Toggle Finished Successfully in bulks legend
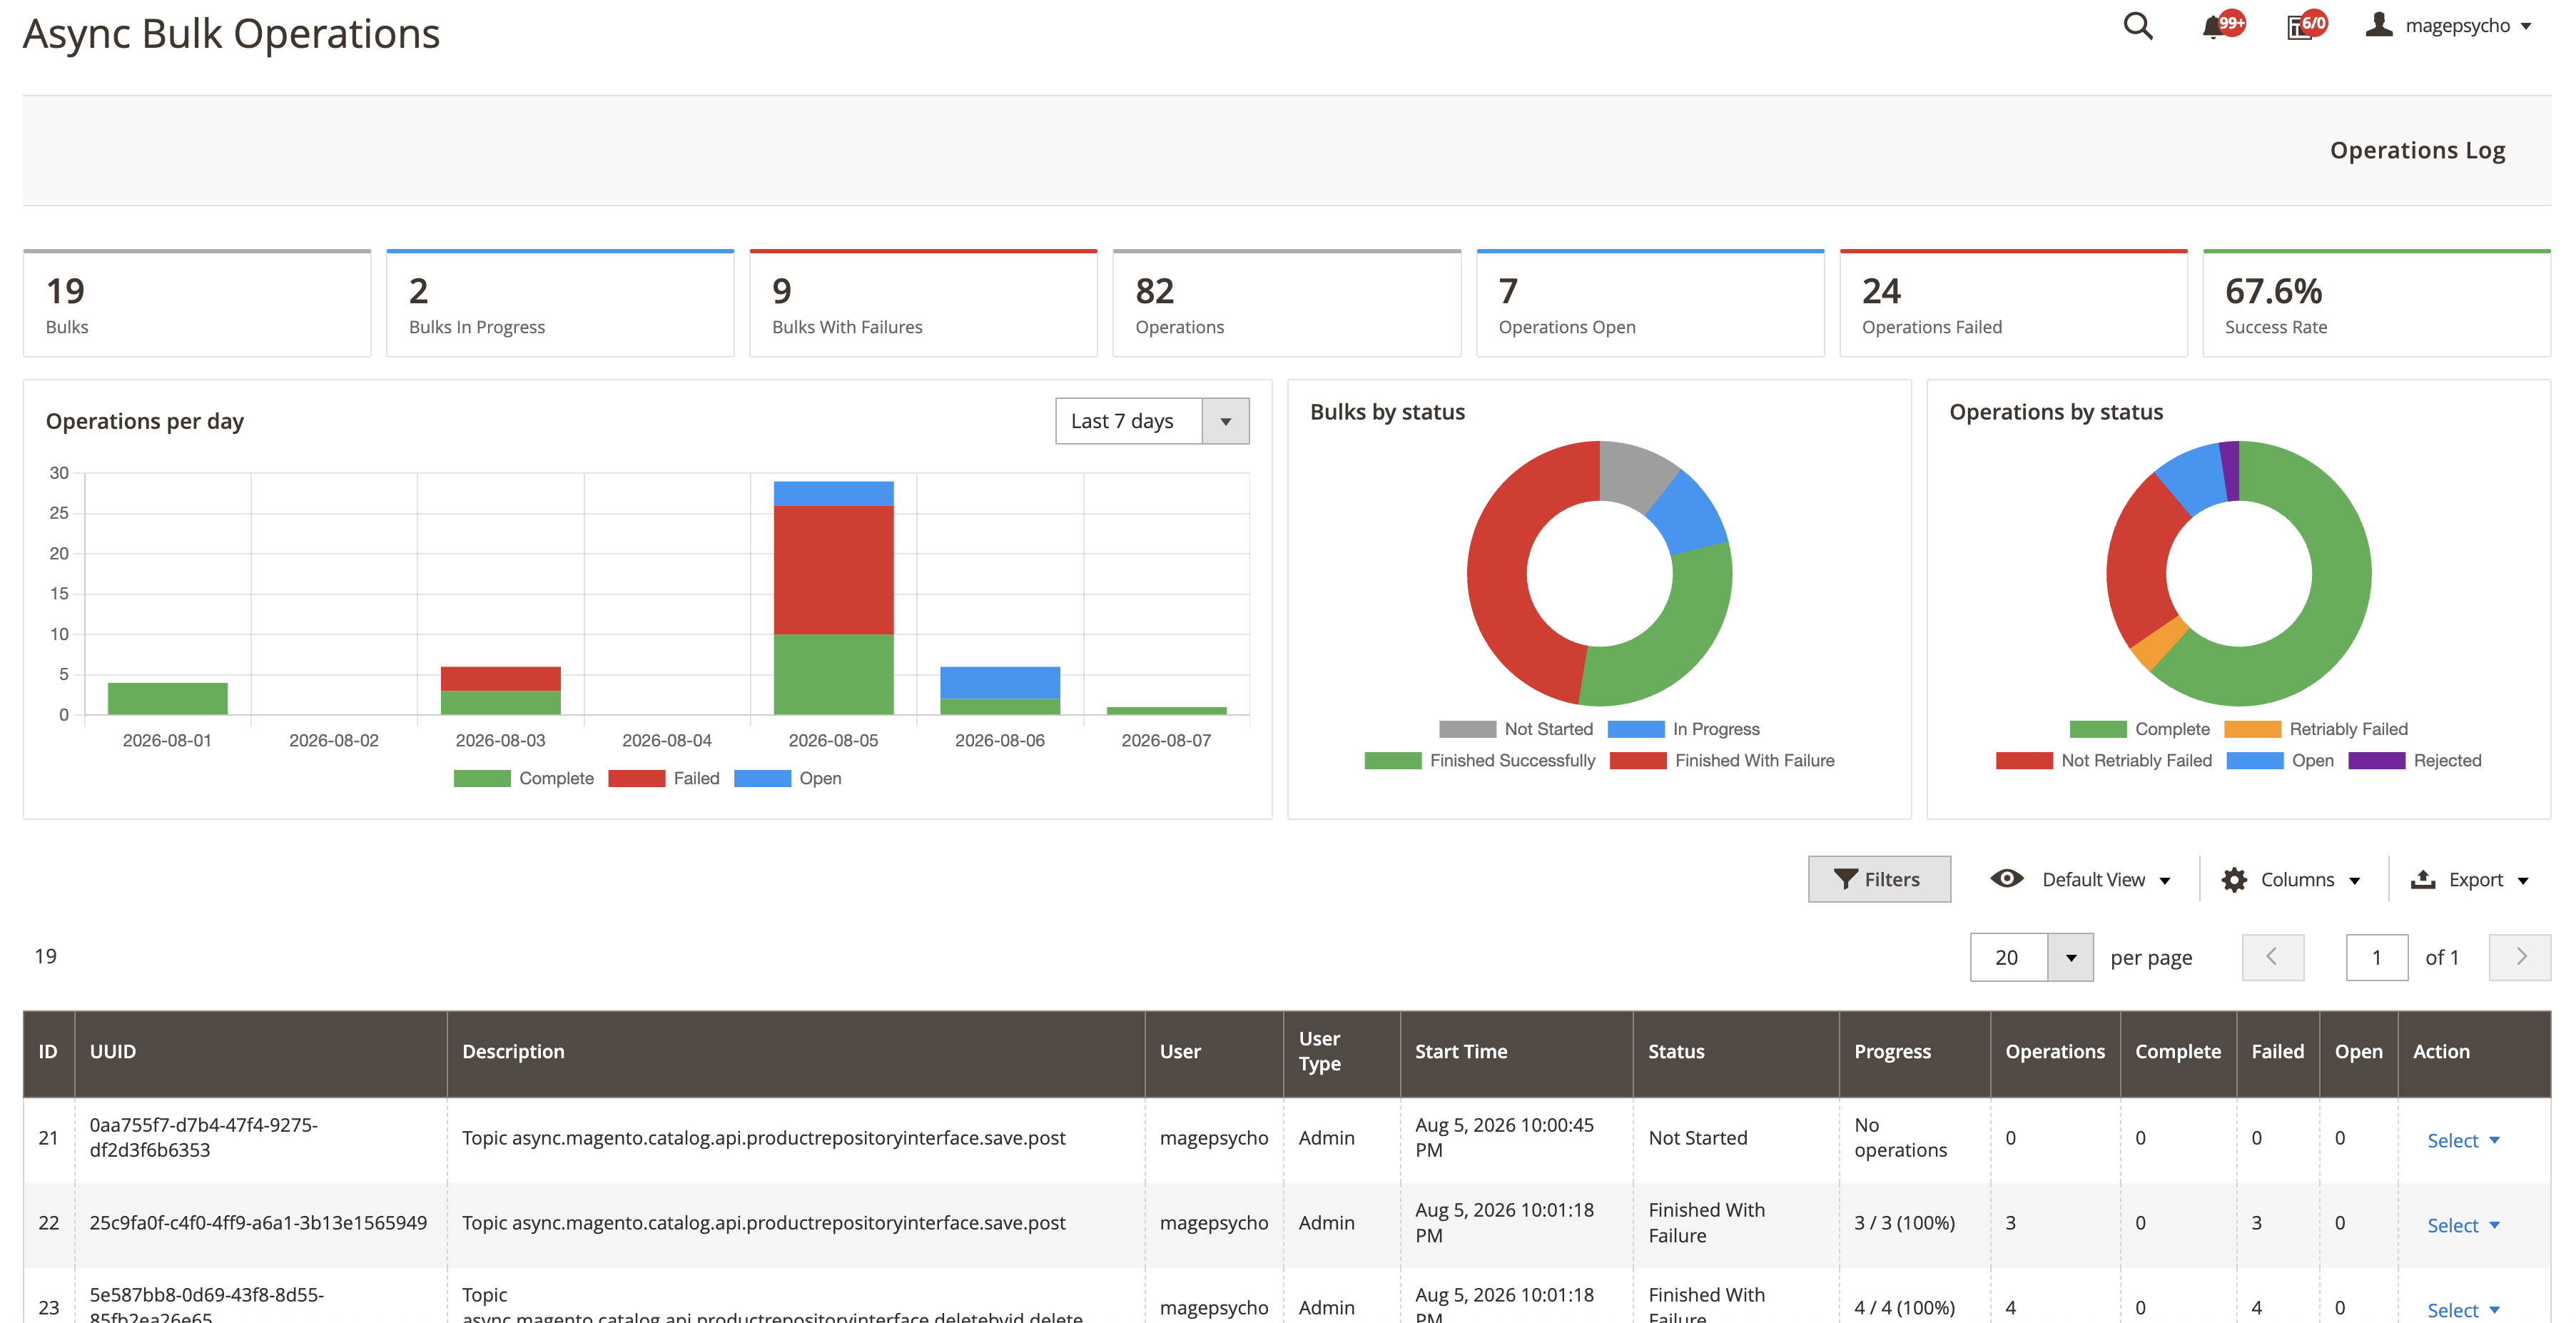Image resolution: width=2576 pixels, height=1323 pixels. pos(1480,760)
